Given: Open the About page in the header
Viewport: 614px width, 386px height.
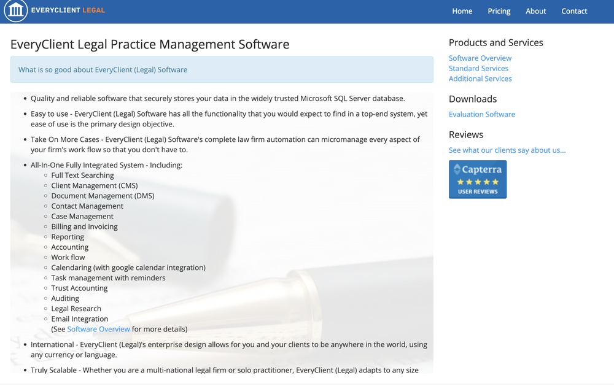Looking at the screenshot, I should pyautogui.click(x=535, y=11).
